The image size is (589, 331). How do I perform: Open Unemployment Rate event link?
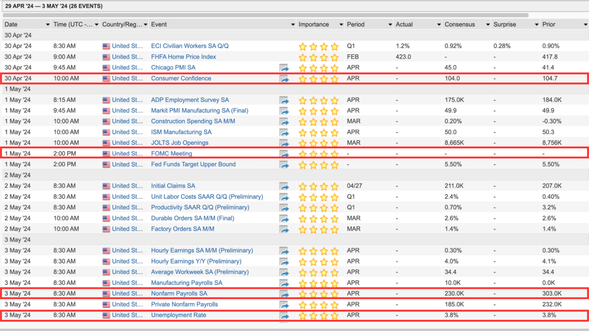178,315
